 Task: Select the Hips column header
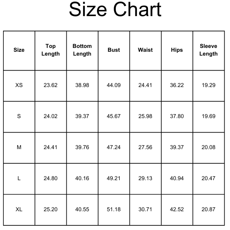click(177, 50)
